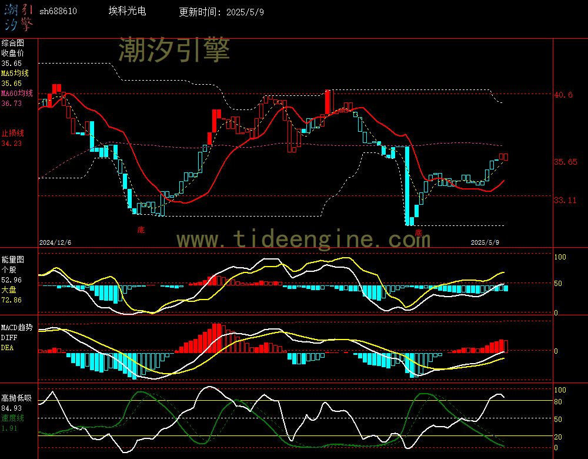Select the 综合图 panel label
This screenshot has height=459, width=588.
pyautogui.click(x=12, y=43)
